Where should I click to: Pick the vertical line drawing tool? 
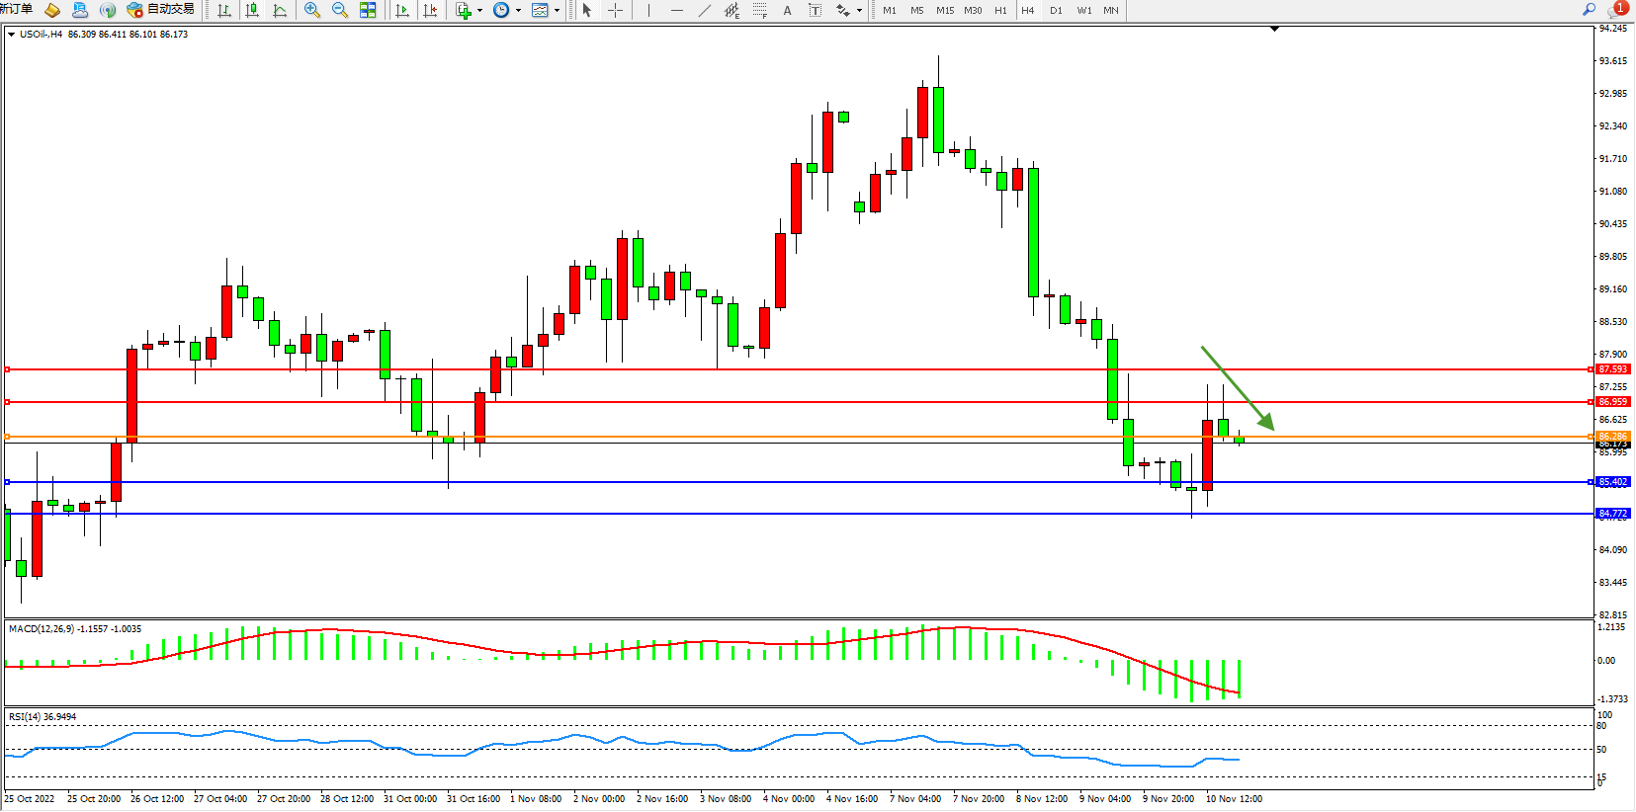click(648, 10)
